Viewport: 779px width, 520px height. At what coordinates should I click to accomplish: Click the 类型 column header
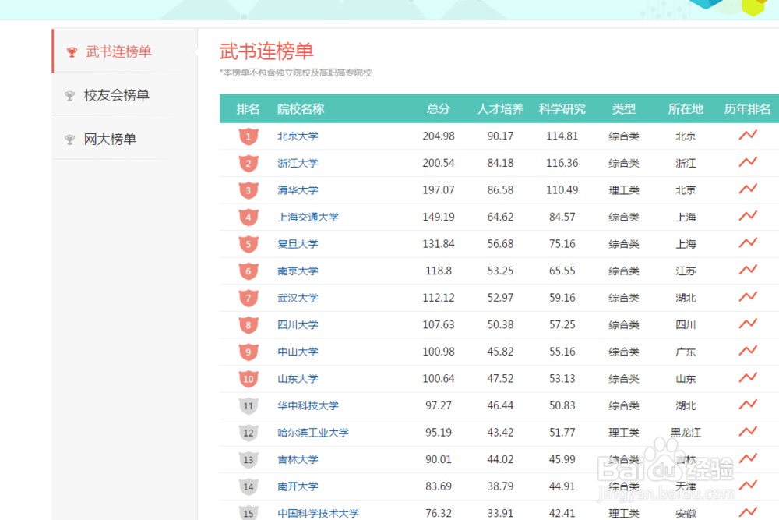click(x=624, y=109)
